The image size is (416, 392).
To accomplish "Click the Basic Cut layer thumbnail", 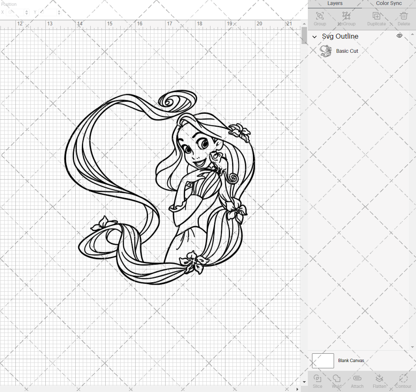I will (327, 50).
